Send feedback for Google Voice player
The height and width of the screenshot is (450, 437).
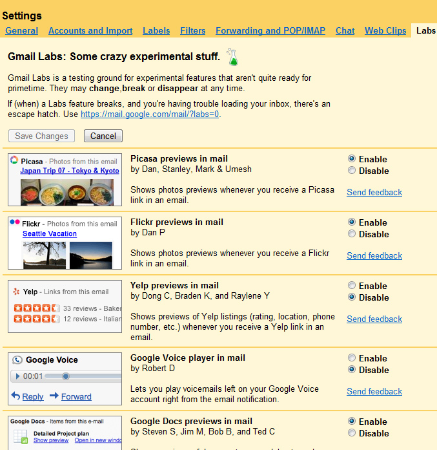click(x=374, y=391)
